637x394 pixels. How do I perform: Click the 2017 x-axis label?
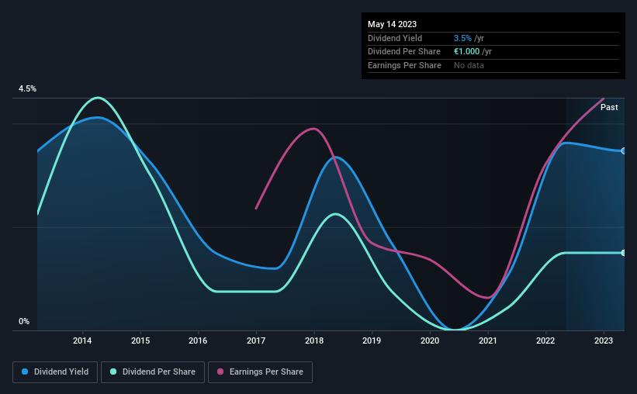point(256,340)
